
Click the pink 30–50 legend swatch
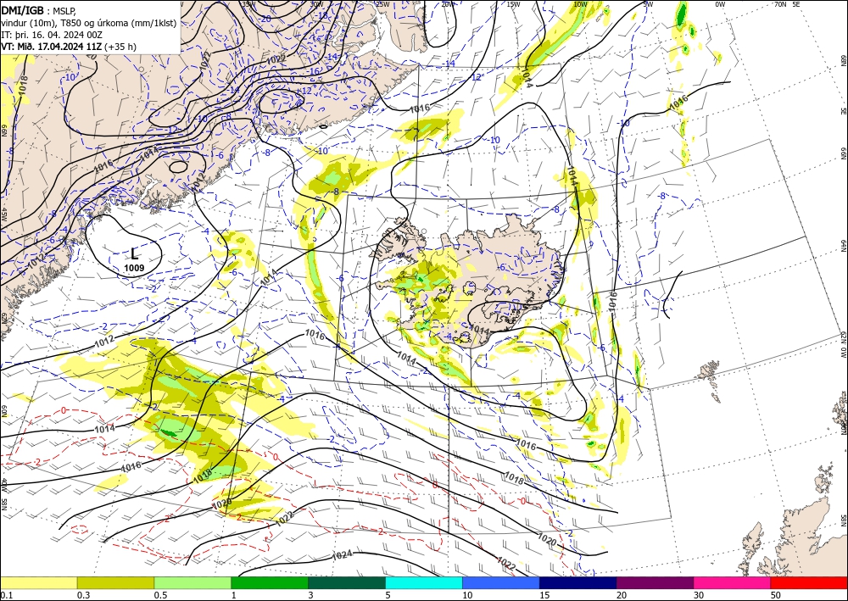click(733, 582)
